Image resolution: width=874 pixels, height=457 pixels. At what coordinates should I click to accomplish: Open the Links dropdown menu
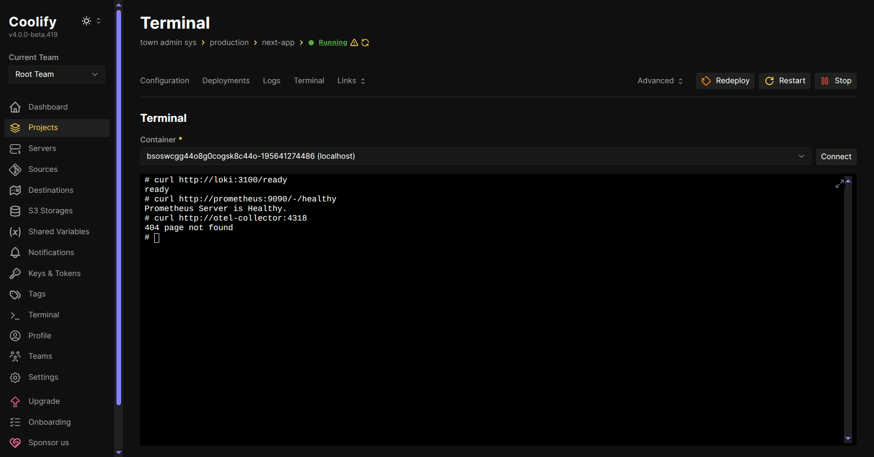[351, 81]
